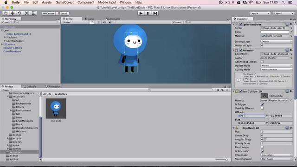This screenshot has height=167, width=297.
Task: Open Update Mode dropdown
Action: 277,66
